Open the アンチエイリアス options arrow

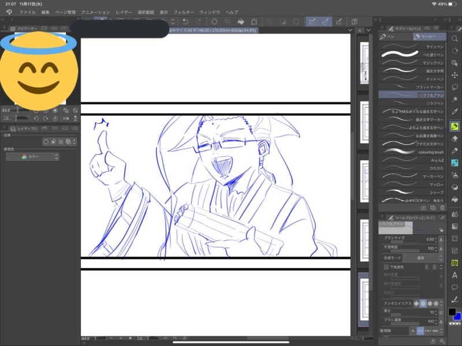[441, 303]
